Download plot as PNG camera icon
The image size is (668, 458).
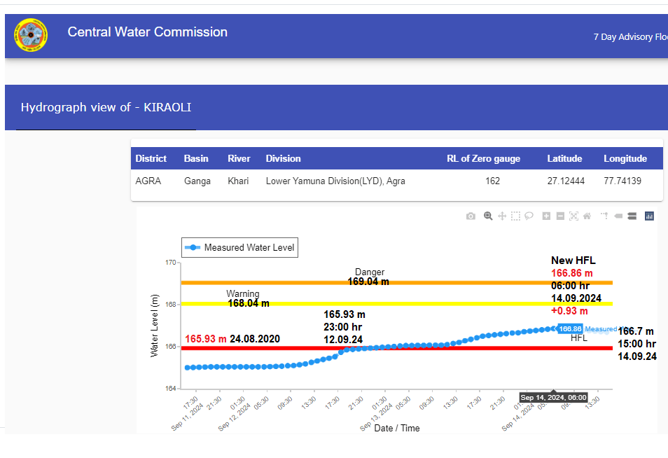click(x=471, y=216)
